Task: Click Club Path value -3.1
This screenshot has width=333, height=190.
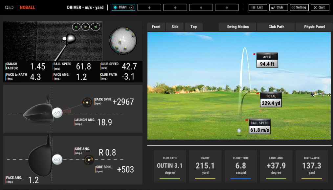Action: coord(128,77)
